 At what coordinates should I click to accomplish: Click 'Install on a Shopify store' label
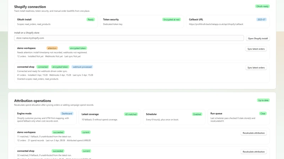click(x=27, y=33)
